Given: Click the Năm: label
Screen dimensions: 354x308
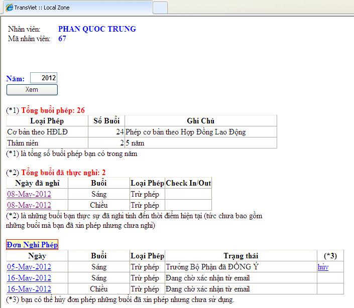Looking at the screenshot, I should [16, 79].
